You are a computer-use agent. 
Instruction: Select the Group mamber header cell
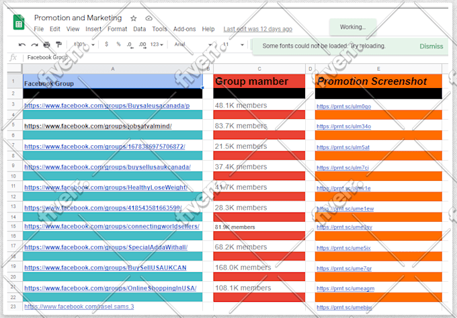point(259,81)
